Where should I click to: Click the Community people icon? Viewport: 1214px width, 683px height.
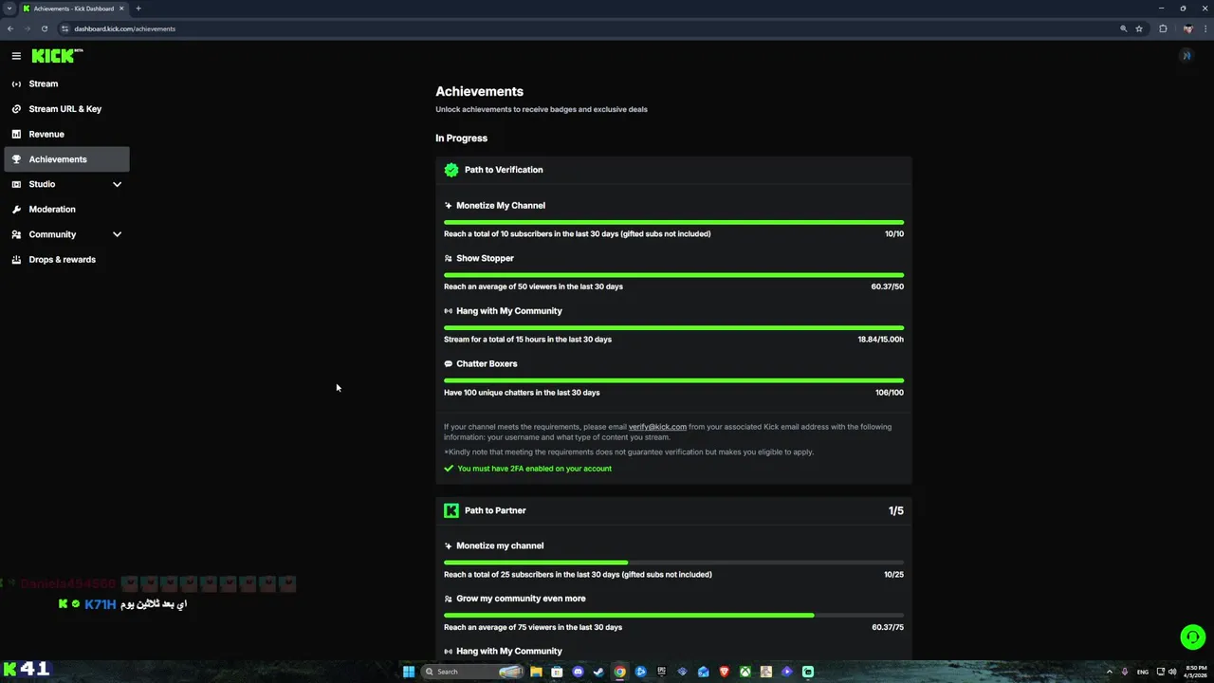coord(16,234)
